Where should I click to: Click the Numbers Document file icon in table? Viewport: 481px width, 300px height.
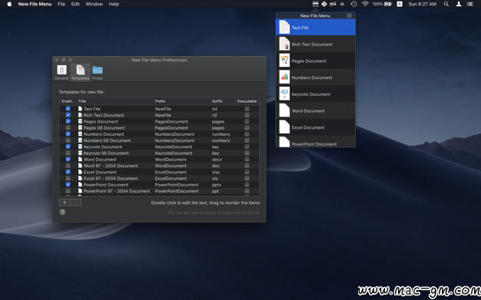click(x=80, y=134)
